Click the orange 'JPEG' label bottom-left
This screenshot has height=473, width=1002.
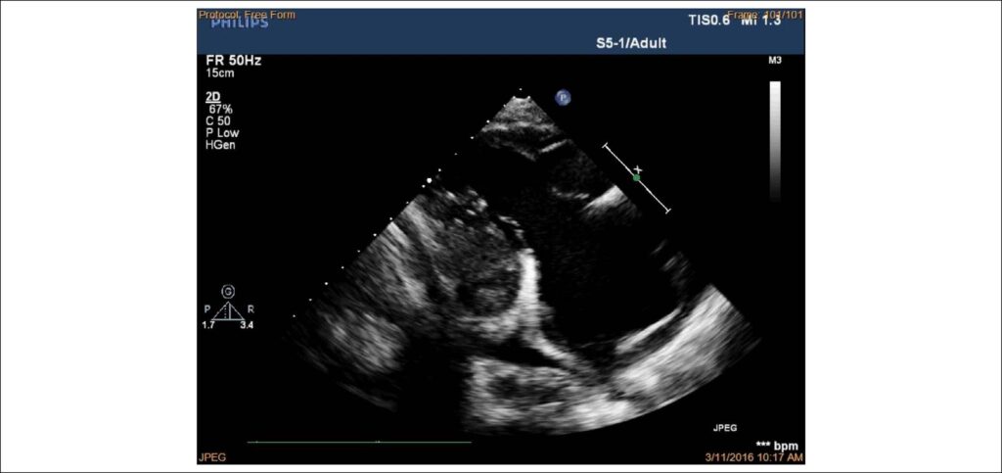coord(212,457)
